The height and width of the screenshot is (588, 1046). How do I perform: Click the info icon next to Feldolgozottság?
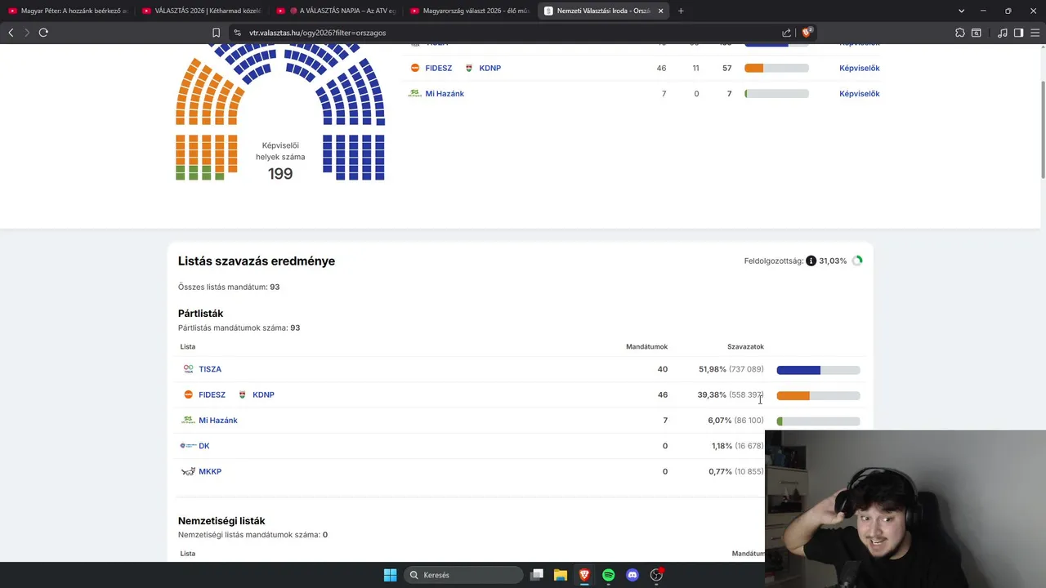point(811,261)
